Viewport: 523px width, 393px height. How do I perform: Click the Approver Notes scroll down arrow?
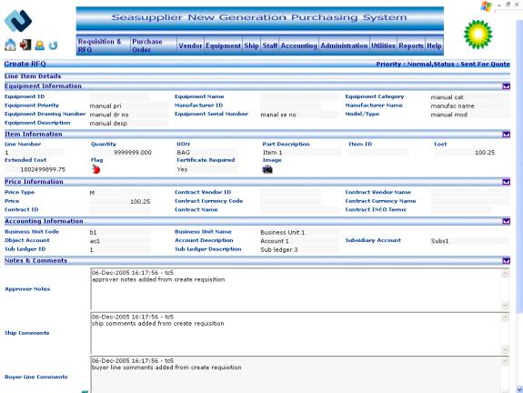[505, 306]
